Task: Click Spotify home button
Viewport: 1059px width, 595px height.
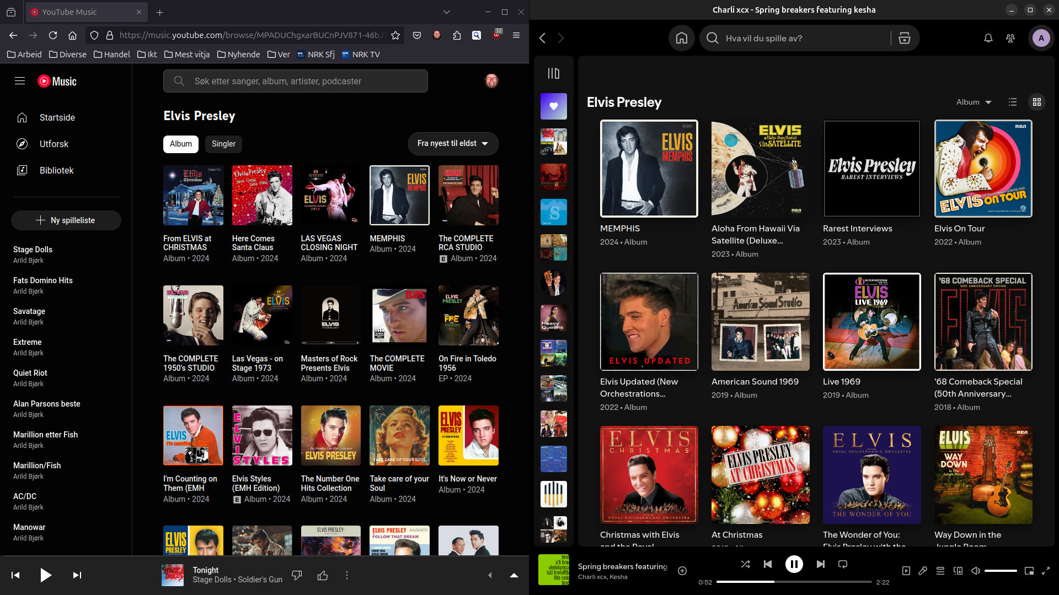Action: pos(681,38)
